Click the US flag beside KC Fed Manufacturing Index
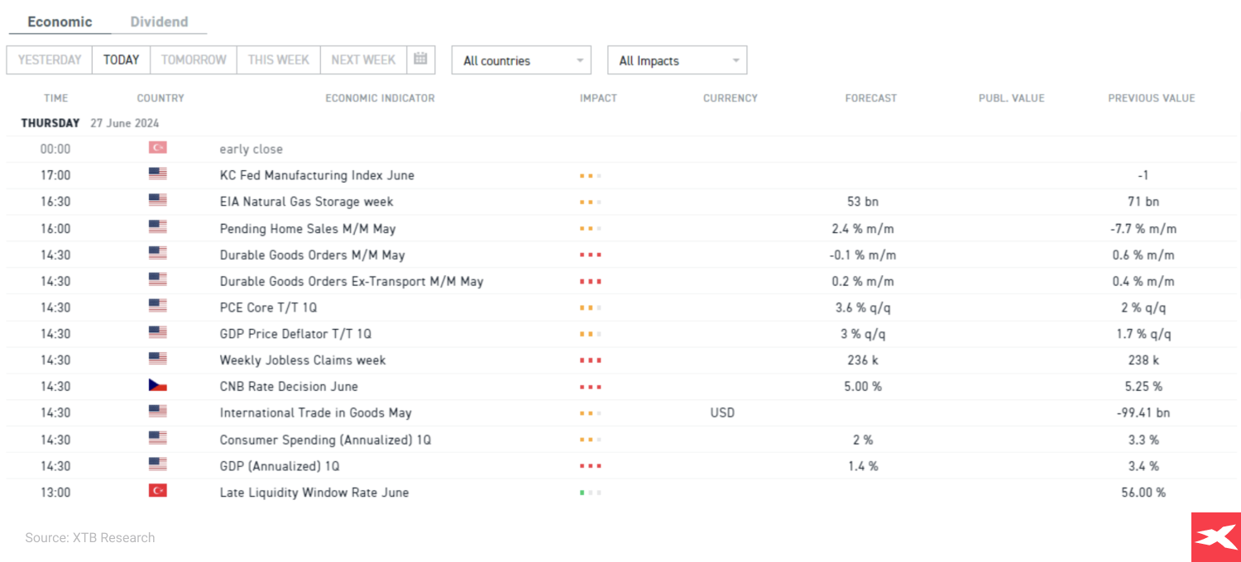 (157, 174)
